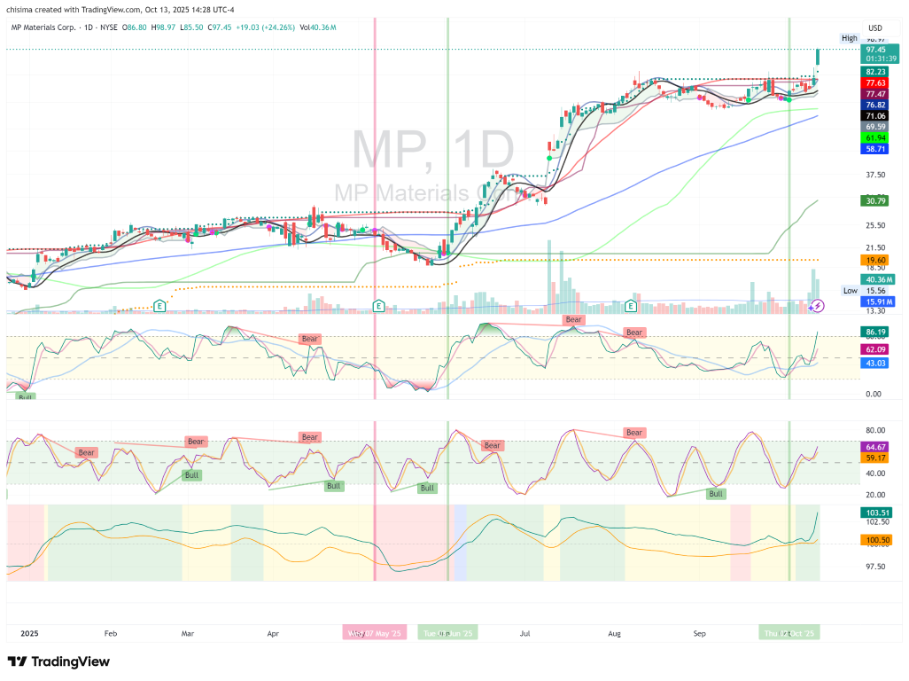The image size is (909, 681).
Task: Click the 15.91 M volume average label
Action: (x=879, y=301)
